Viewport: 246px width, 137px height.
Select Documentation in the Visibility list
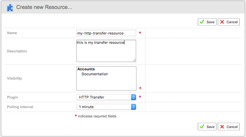click(95, 74)
